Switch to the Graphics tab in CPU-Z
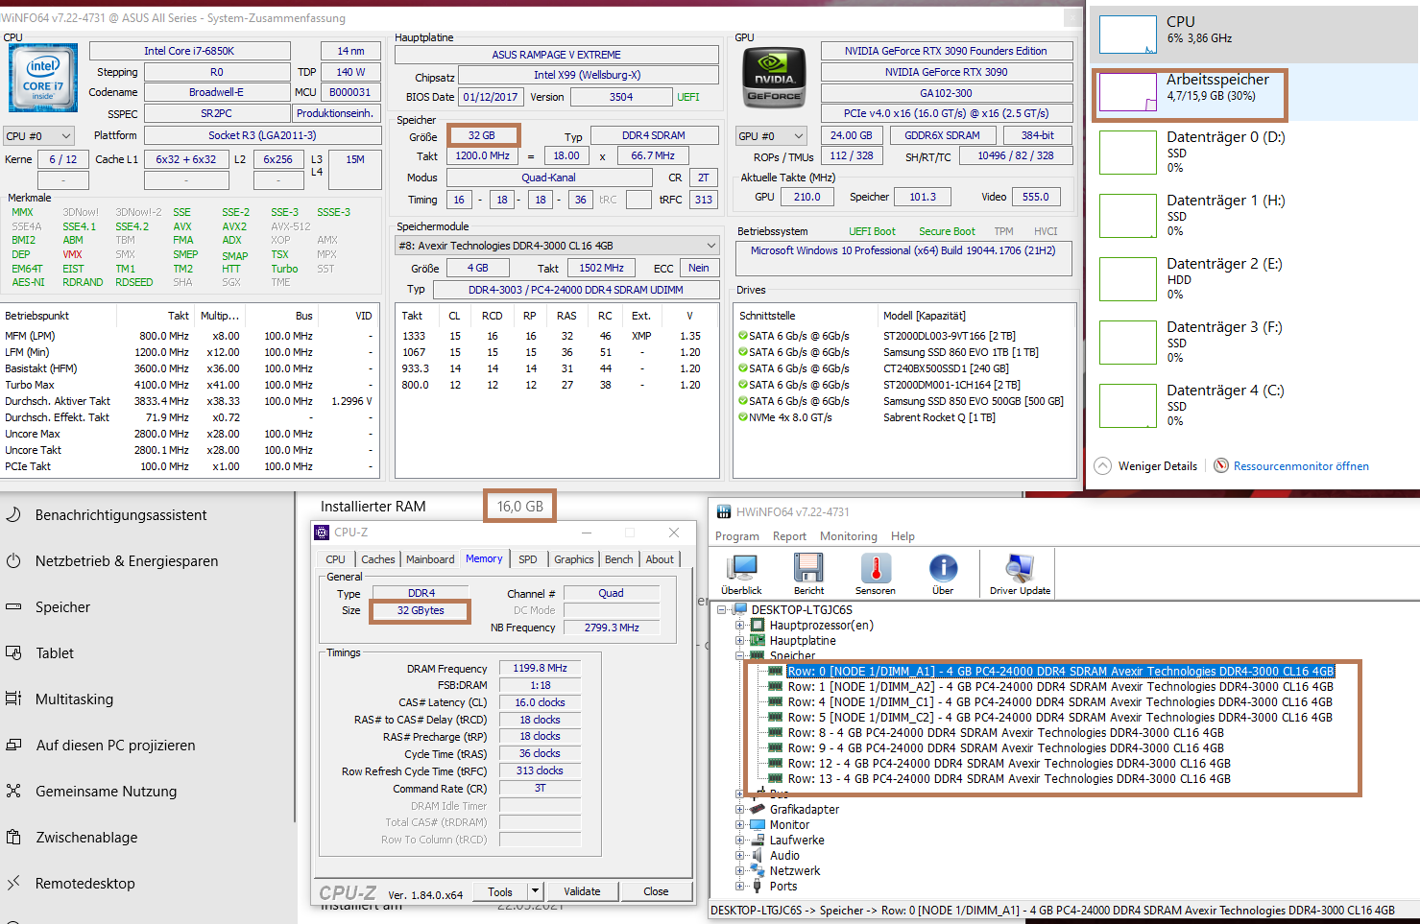 click(574, 559)
